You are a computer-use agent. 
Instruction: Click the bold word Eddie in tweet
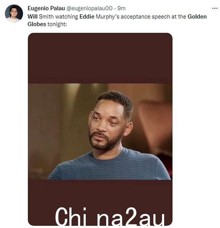pos(87,17)
